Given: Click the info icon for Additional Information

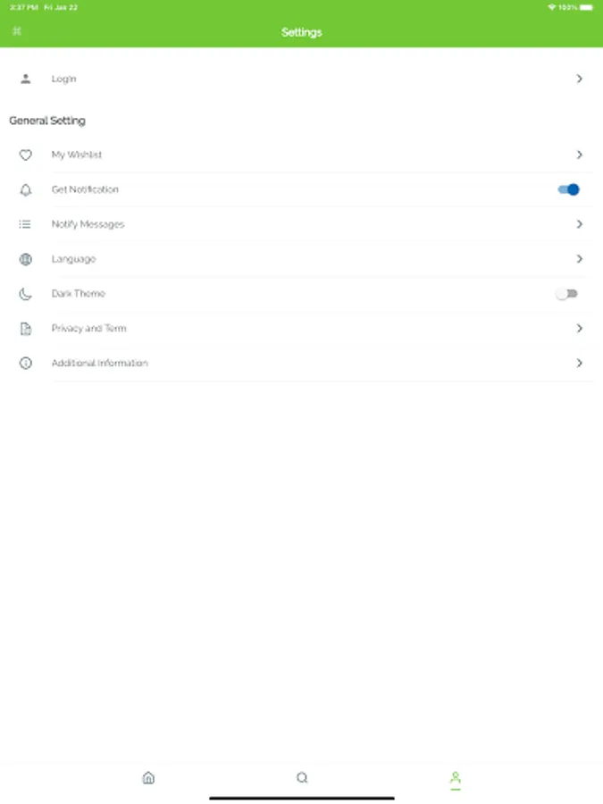Looking at the screenshot, I should click(x=25, y=364).
